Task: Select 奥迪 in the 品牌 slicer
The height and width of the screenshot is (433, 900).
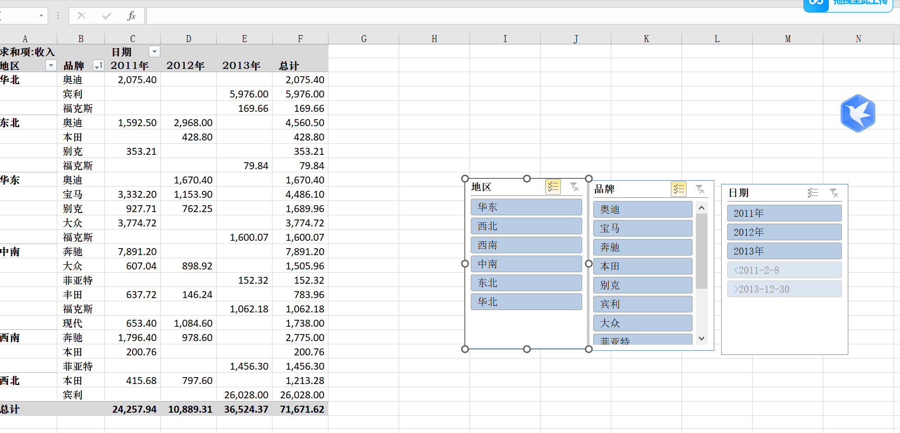Action: click(643, 209)
